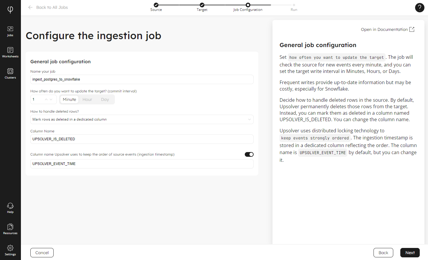Disable the ingestion timestamp column toggle
The height and width of the screenshot is (260, 428).
tap(249, 154)
